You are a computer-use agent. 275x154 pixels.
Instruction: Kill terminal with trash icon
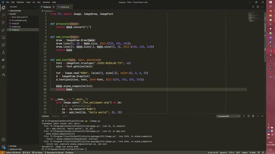point(253,116)
